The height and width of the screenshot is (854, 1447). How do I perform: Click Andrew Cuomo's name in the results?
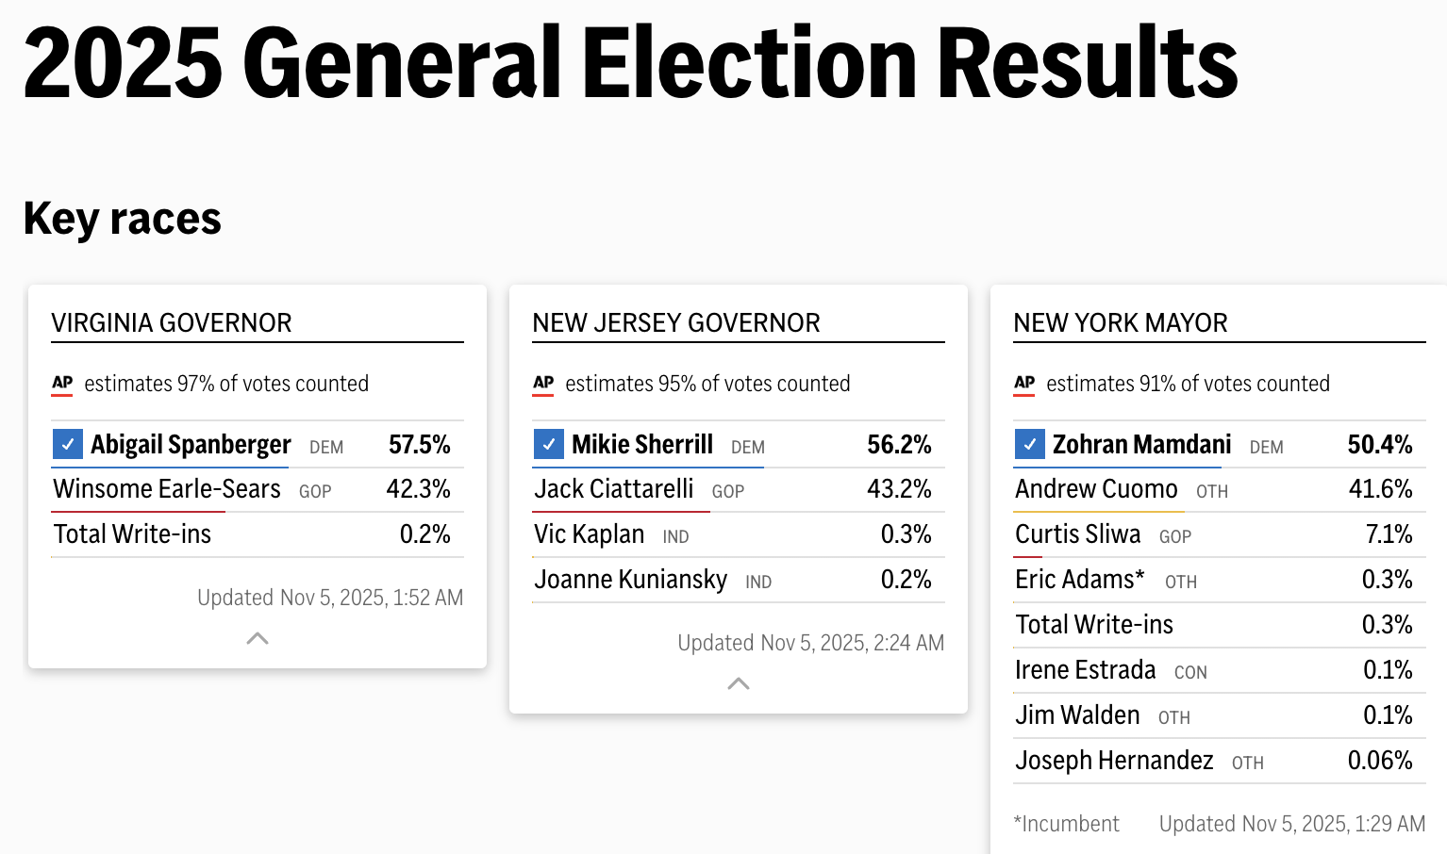[x=1096, y=488]
